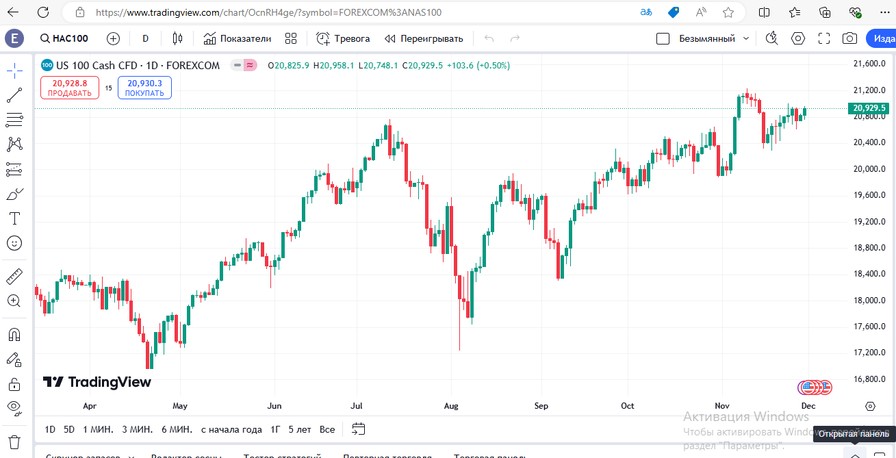Click the tradingview.com address bar

[268, 12]
